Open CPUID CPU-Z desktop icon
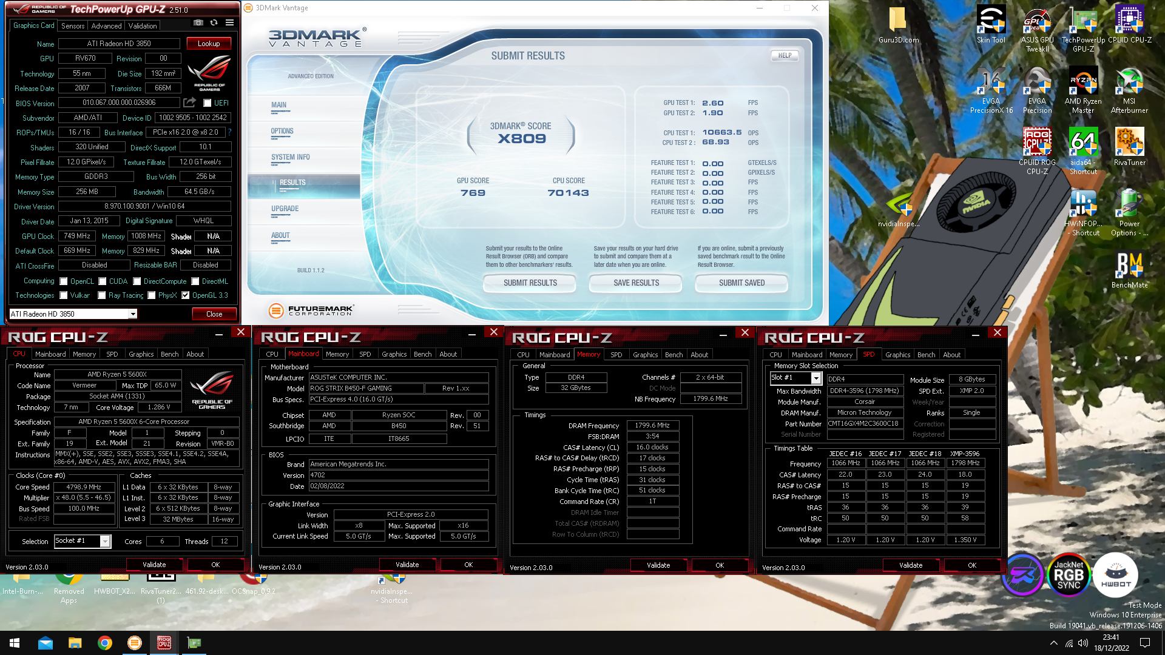Viewport: 1165px width, 655px height. point(1129,25)
